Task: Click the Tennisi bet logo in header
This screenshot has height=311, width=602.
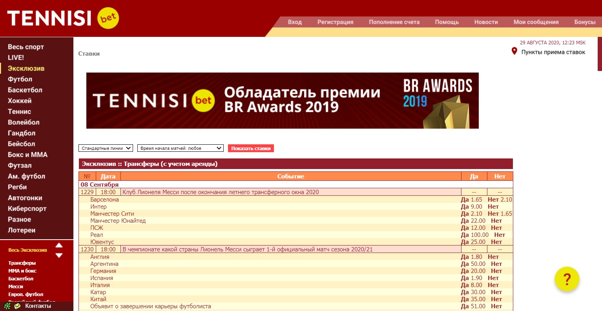Action: click(x=63, y=18)
